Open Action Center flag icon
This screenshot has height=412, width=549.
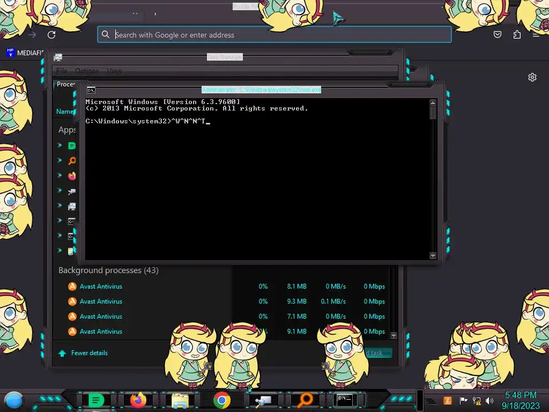[x=463, y=400]
